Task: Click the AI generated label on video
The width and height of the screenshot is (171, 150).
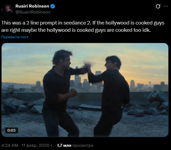Action: 153,131
